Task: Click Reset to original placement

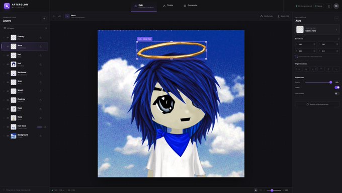Action: coord(317,104)
